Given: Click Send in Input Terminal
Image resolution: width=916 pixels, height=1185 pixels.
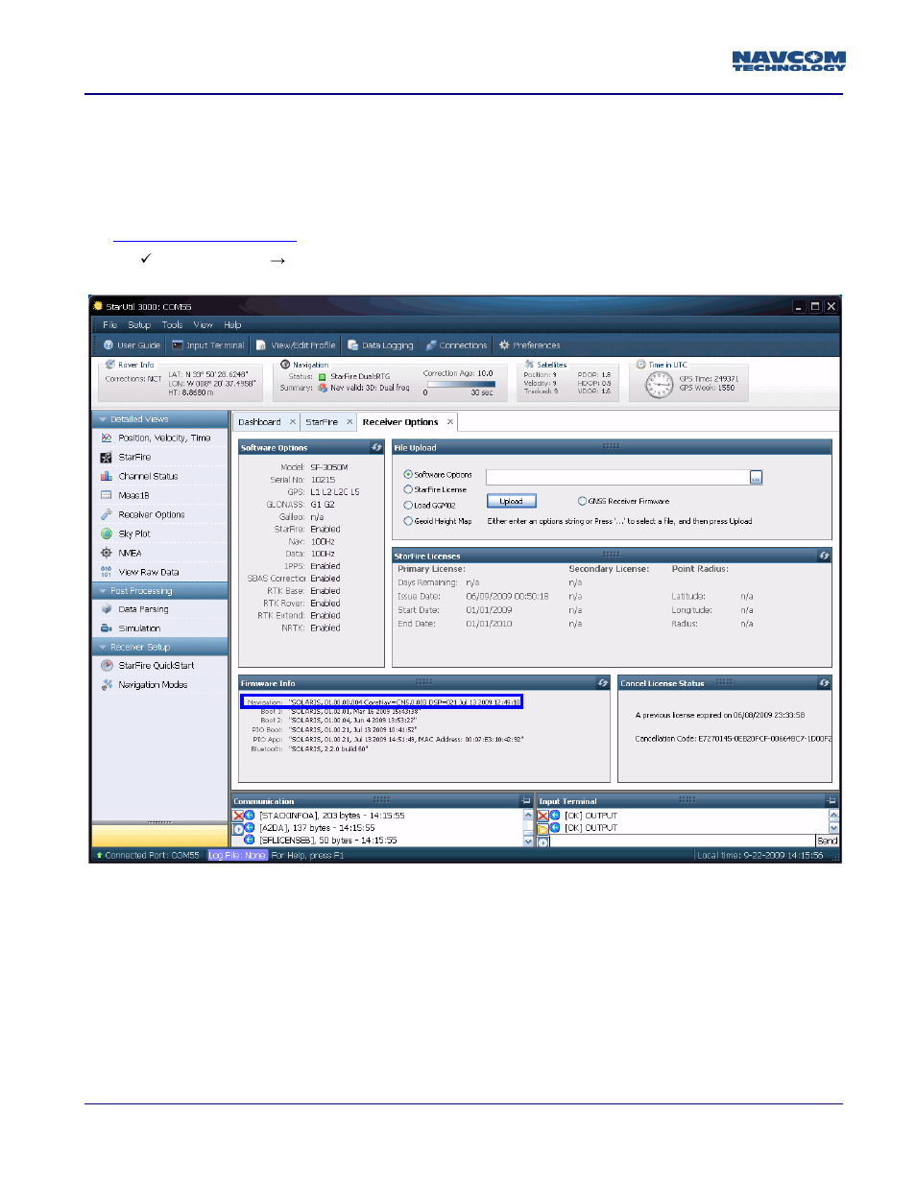Looking at the screenshot, I should 827,841.
